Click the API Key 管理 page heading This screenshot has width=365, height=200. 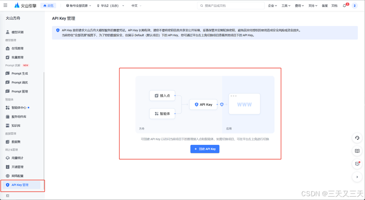click(x=64, y=19)
